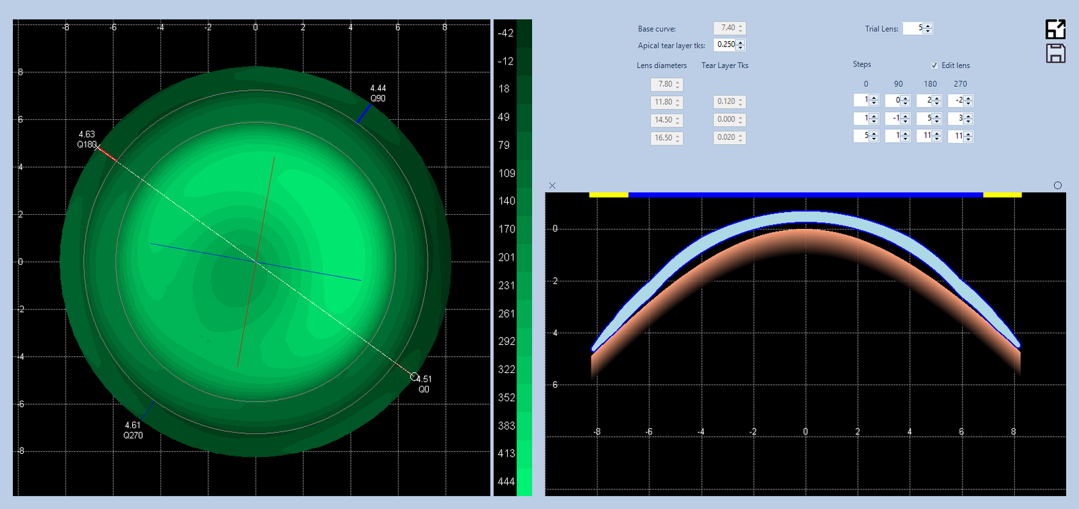Increase the Trial Lens value with up arrow
The image size is (1079, 509).
928,26
